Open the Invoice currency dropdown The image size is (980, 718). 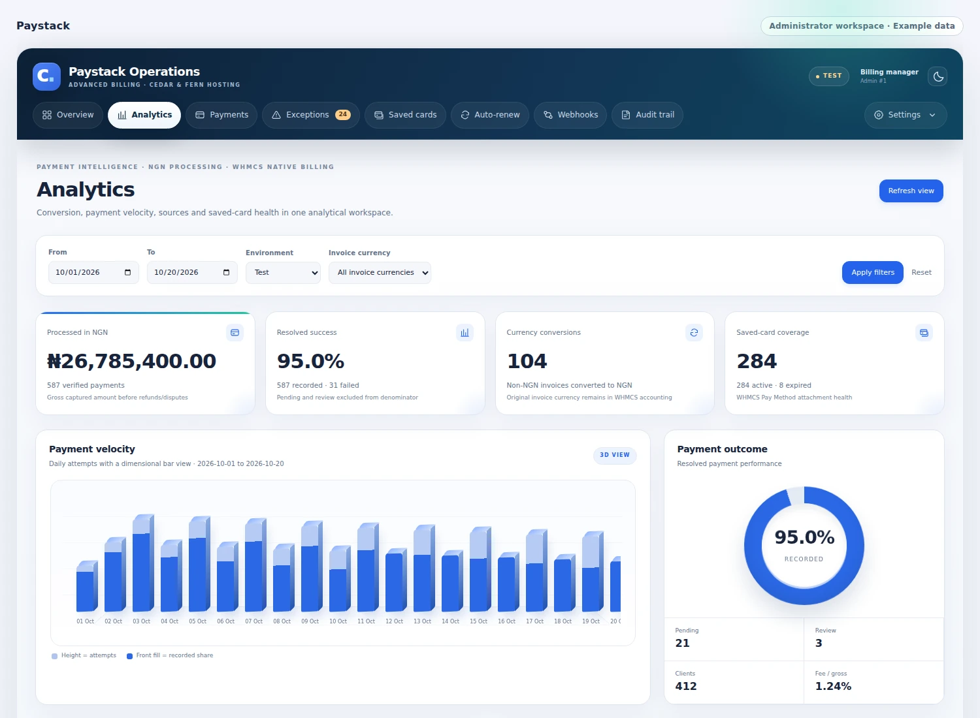(x=380, y=272)
